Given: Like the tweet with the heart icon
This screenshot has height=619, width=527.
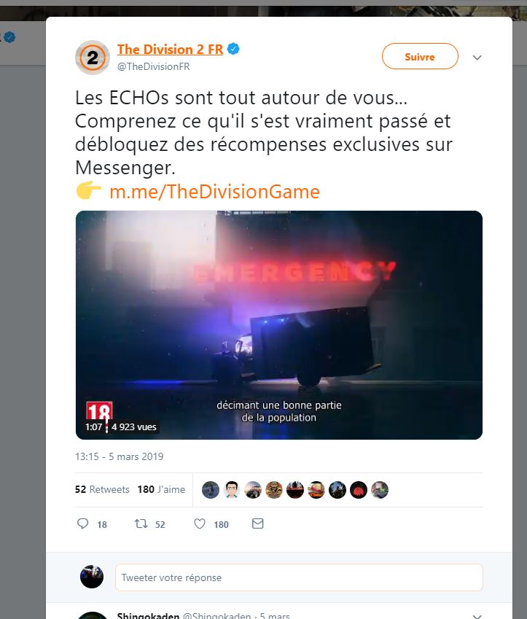Looking at the screenshot, I should pyautogui.click(x=200, y=523).
